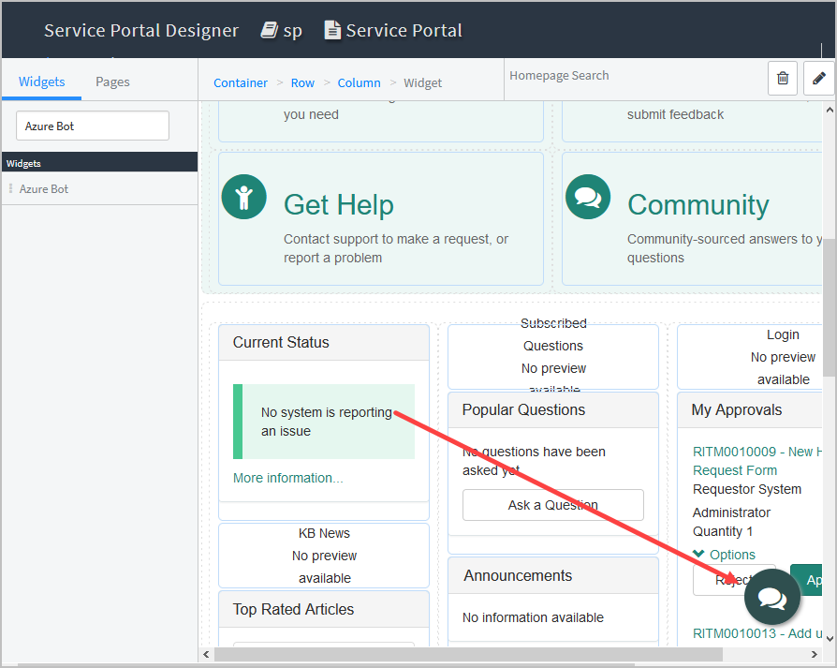Image resolution: width=837 pixels, height=668 pixels.
Task: Open the Row breadcrumb link
Action: (302, 82)
